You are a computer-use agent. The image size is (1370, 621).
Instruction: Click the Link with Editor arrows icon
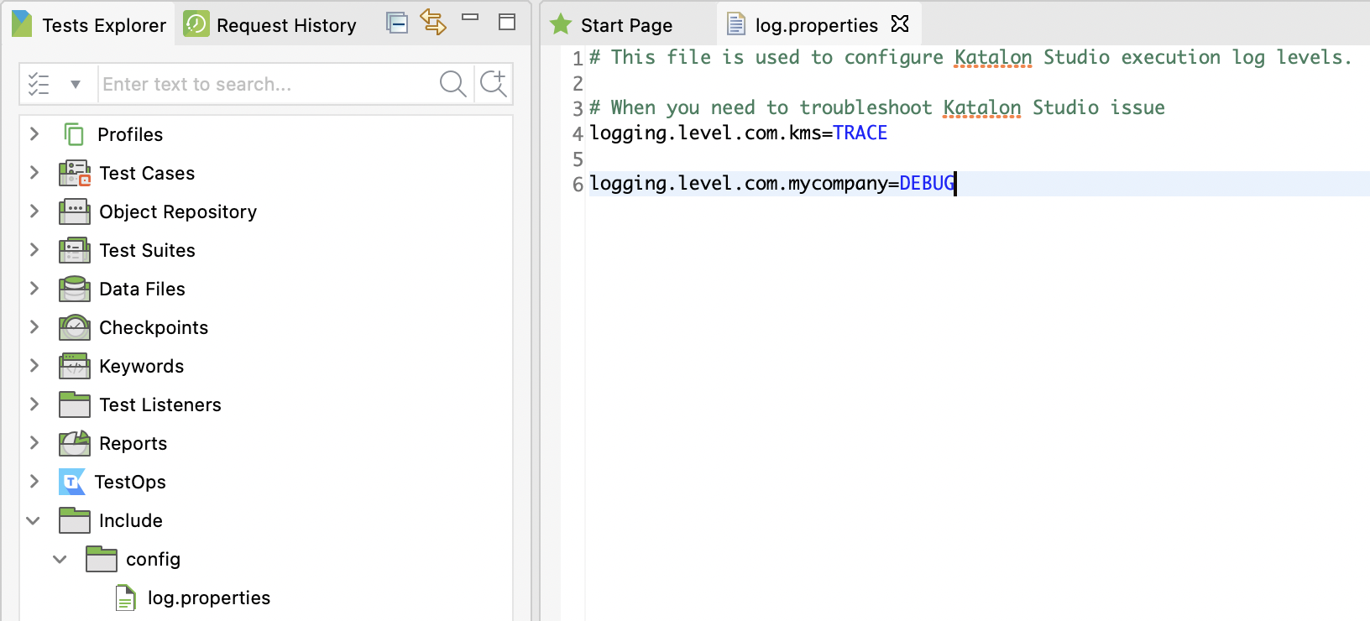click(433, 23)
